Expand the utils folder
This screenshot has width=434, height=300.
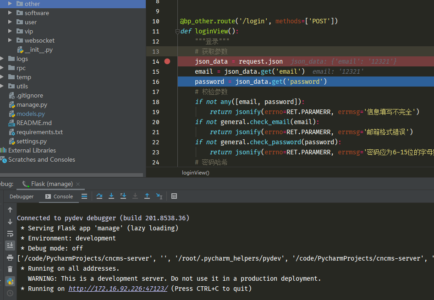[x=2, y=86]
